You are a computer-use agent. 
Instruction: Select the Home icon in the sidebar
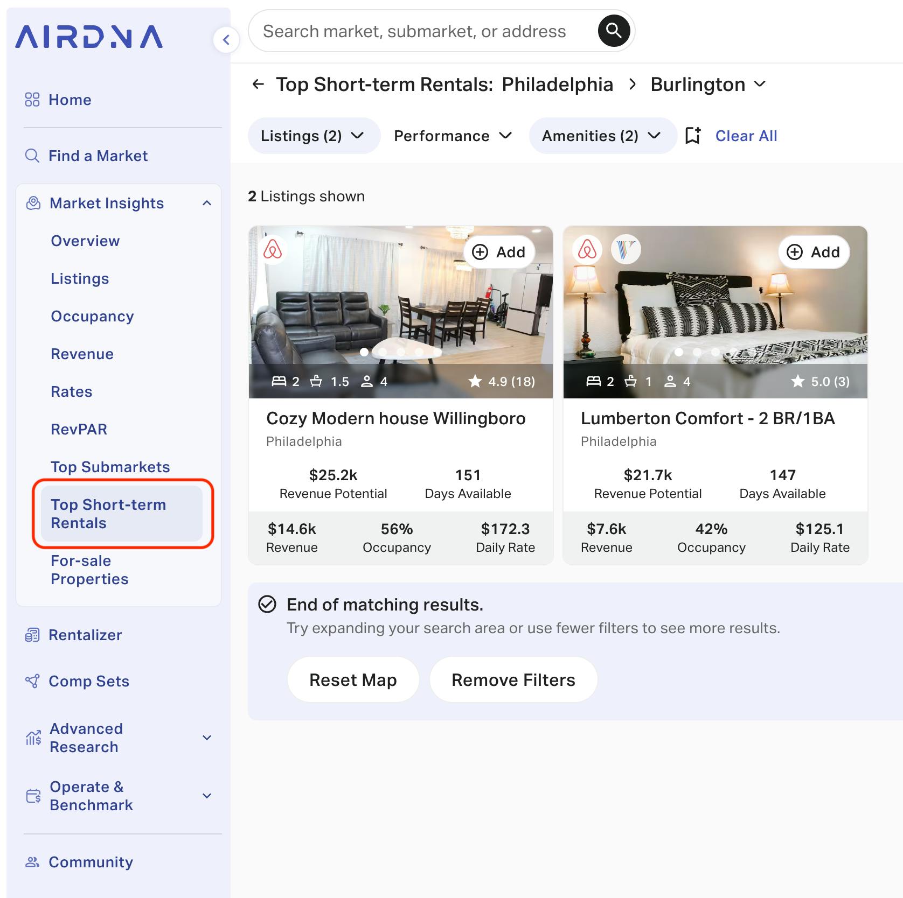pyautogui.click(x=31, y=99)
